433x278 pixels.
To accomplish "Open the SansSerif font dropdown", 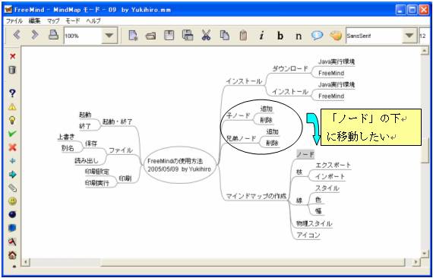I will pos(409,36).
